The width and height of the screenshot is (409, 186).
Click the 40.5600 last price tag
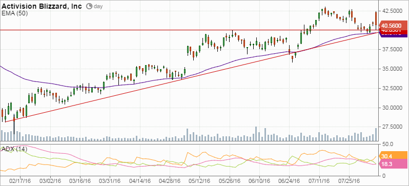pyautogui.click(x=393, y=26)
